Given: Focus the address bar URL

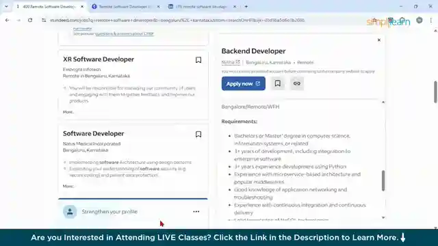Looking at the screenshot, I should coord(177,20).
